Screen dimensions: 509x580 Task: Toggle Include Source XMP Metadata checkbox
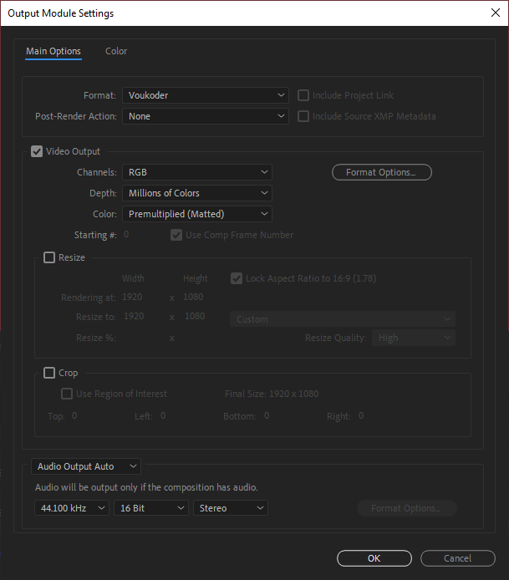[x=304, y=116]
